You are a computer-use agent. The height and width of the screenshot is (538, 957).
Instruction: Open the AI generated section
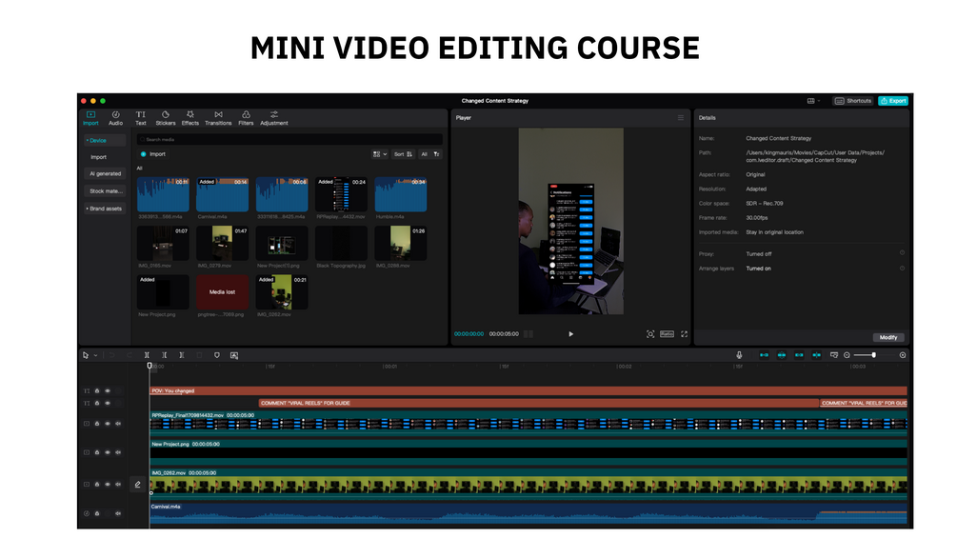[105, 174]
